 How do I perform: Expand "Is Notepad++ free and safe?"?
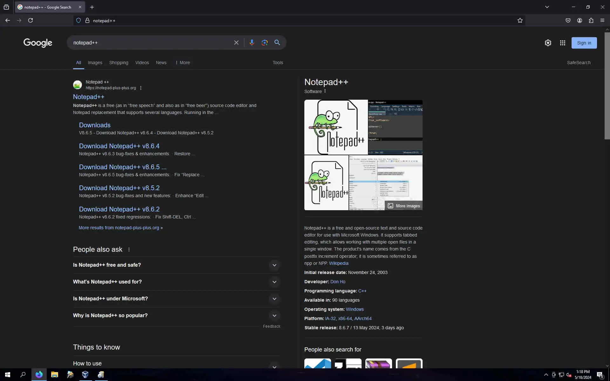coord(274,265)
